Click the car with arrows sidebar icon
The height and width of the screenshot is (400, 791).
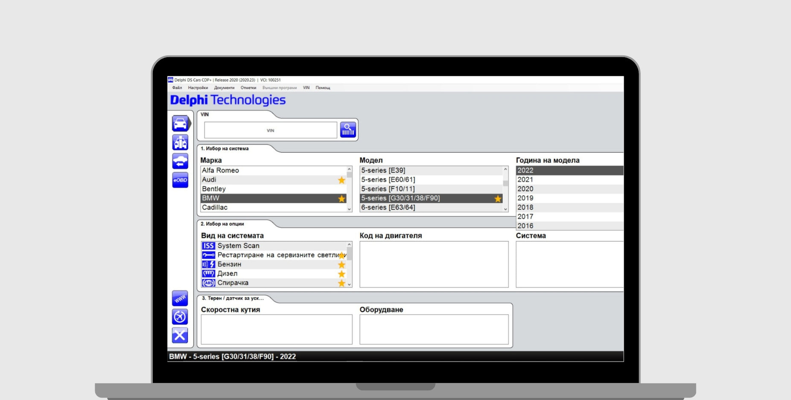(180, 161)
